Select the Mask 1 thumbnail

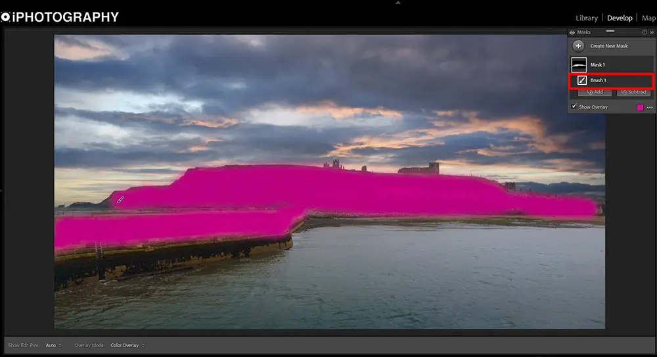tap(579, 64)
